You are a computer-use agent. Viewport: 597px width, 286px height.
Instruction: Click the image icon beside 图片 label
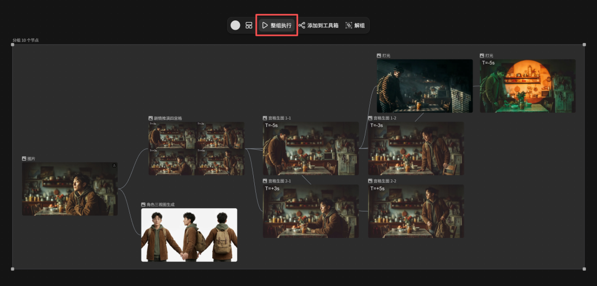pos(24,158)
